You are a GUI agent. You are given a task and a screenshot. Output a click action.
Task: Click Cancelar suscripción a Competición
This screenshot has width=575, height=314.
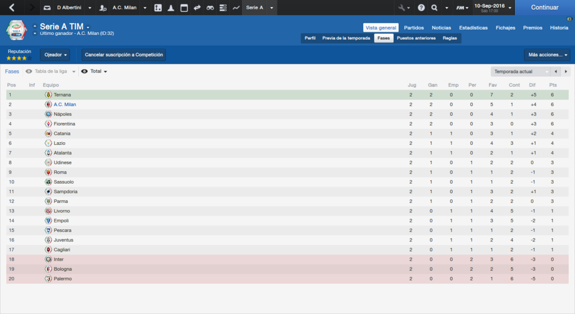(124, 55)
